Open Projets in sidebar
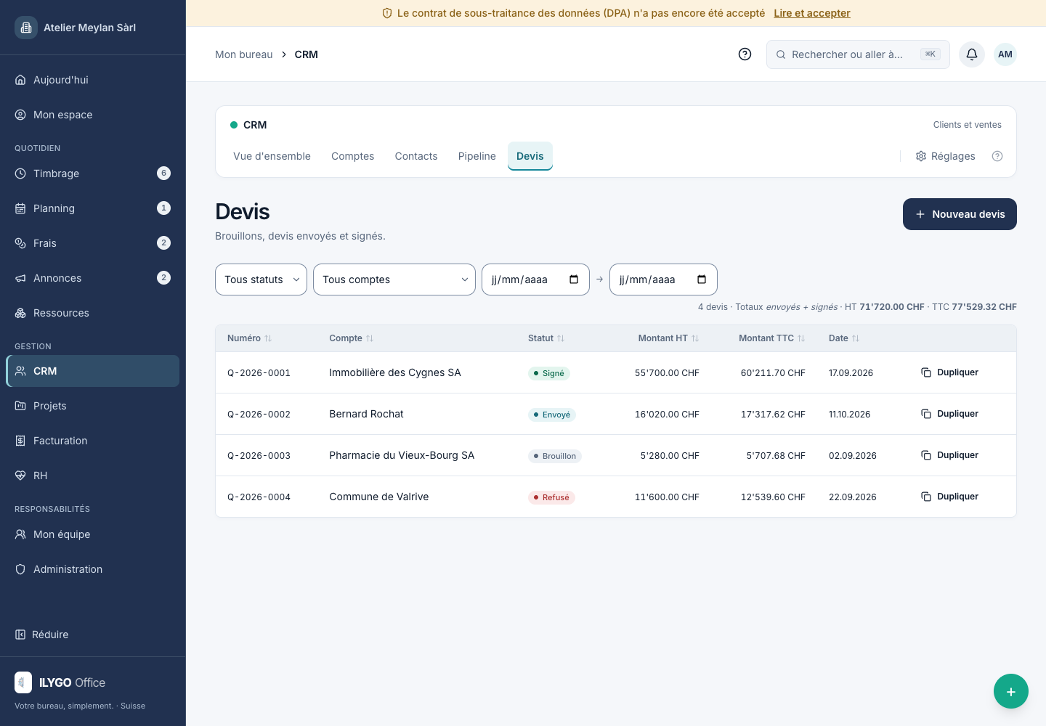1046x726 pixels. coord(93,406)
